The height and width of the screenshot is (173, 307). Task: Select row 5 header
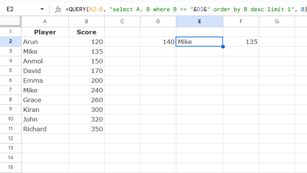click(11, 70)
